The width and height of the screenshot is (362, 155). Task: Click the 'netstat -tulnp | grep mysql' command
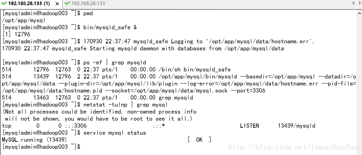tap(125, 105)
